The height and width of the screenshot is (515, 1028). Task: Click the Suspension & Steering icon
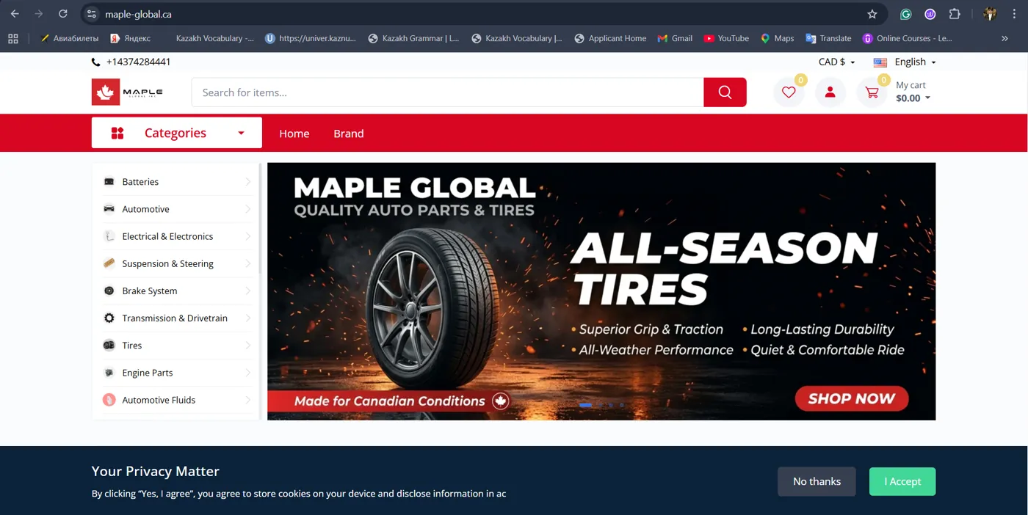coord(109,263)
